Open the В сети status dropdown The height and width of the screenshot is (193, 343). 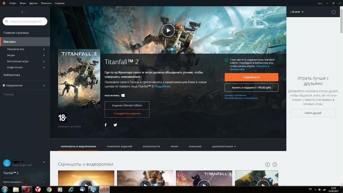click(x=297, y=12)
